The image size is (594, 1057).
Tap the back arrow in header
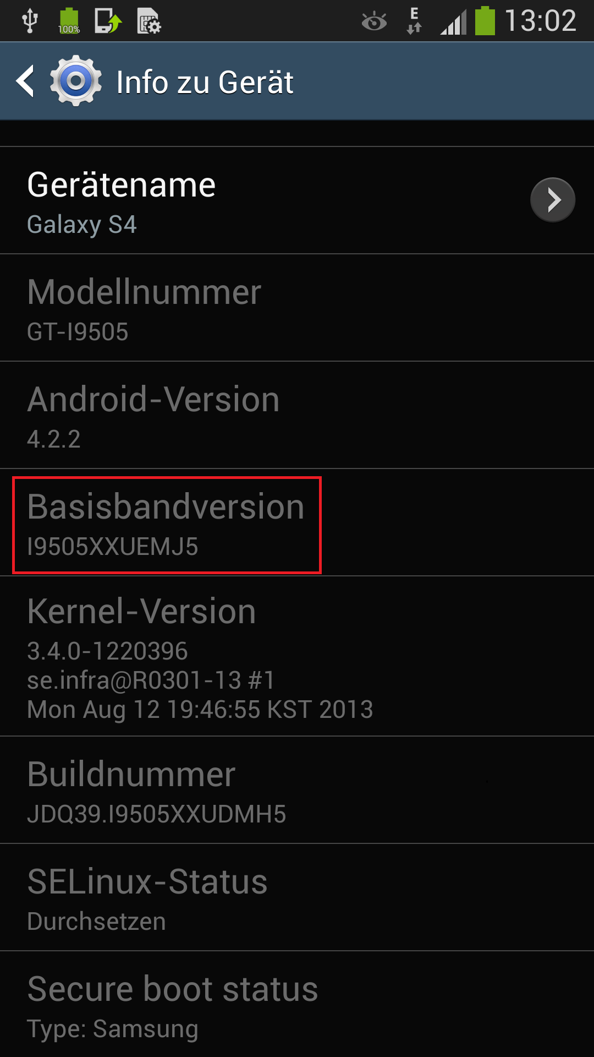25,81
